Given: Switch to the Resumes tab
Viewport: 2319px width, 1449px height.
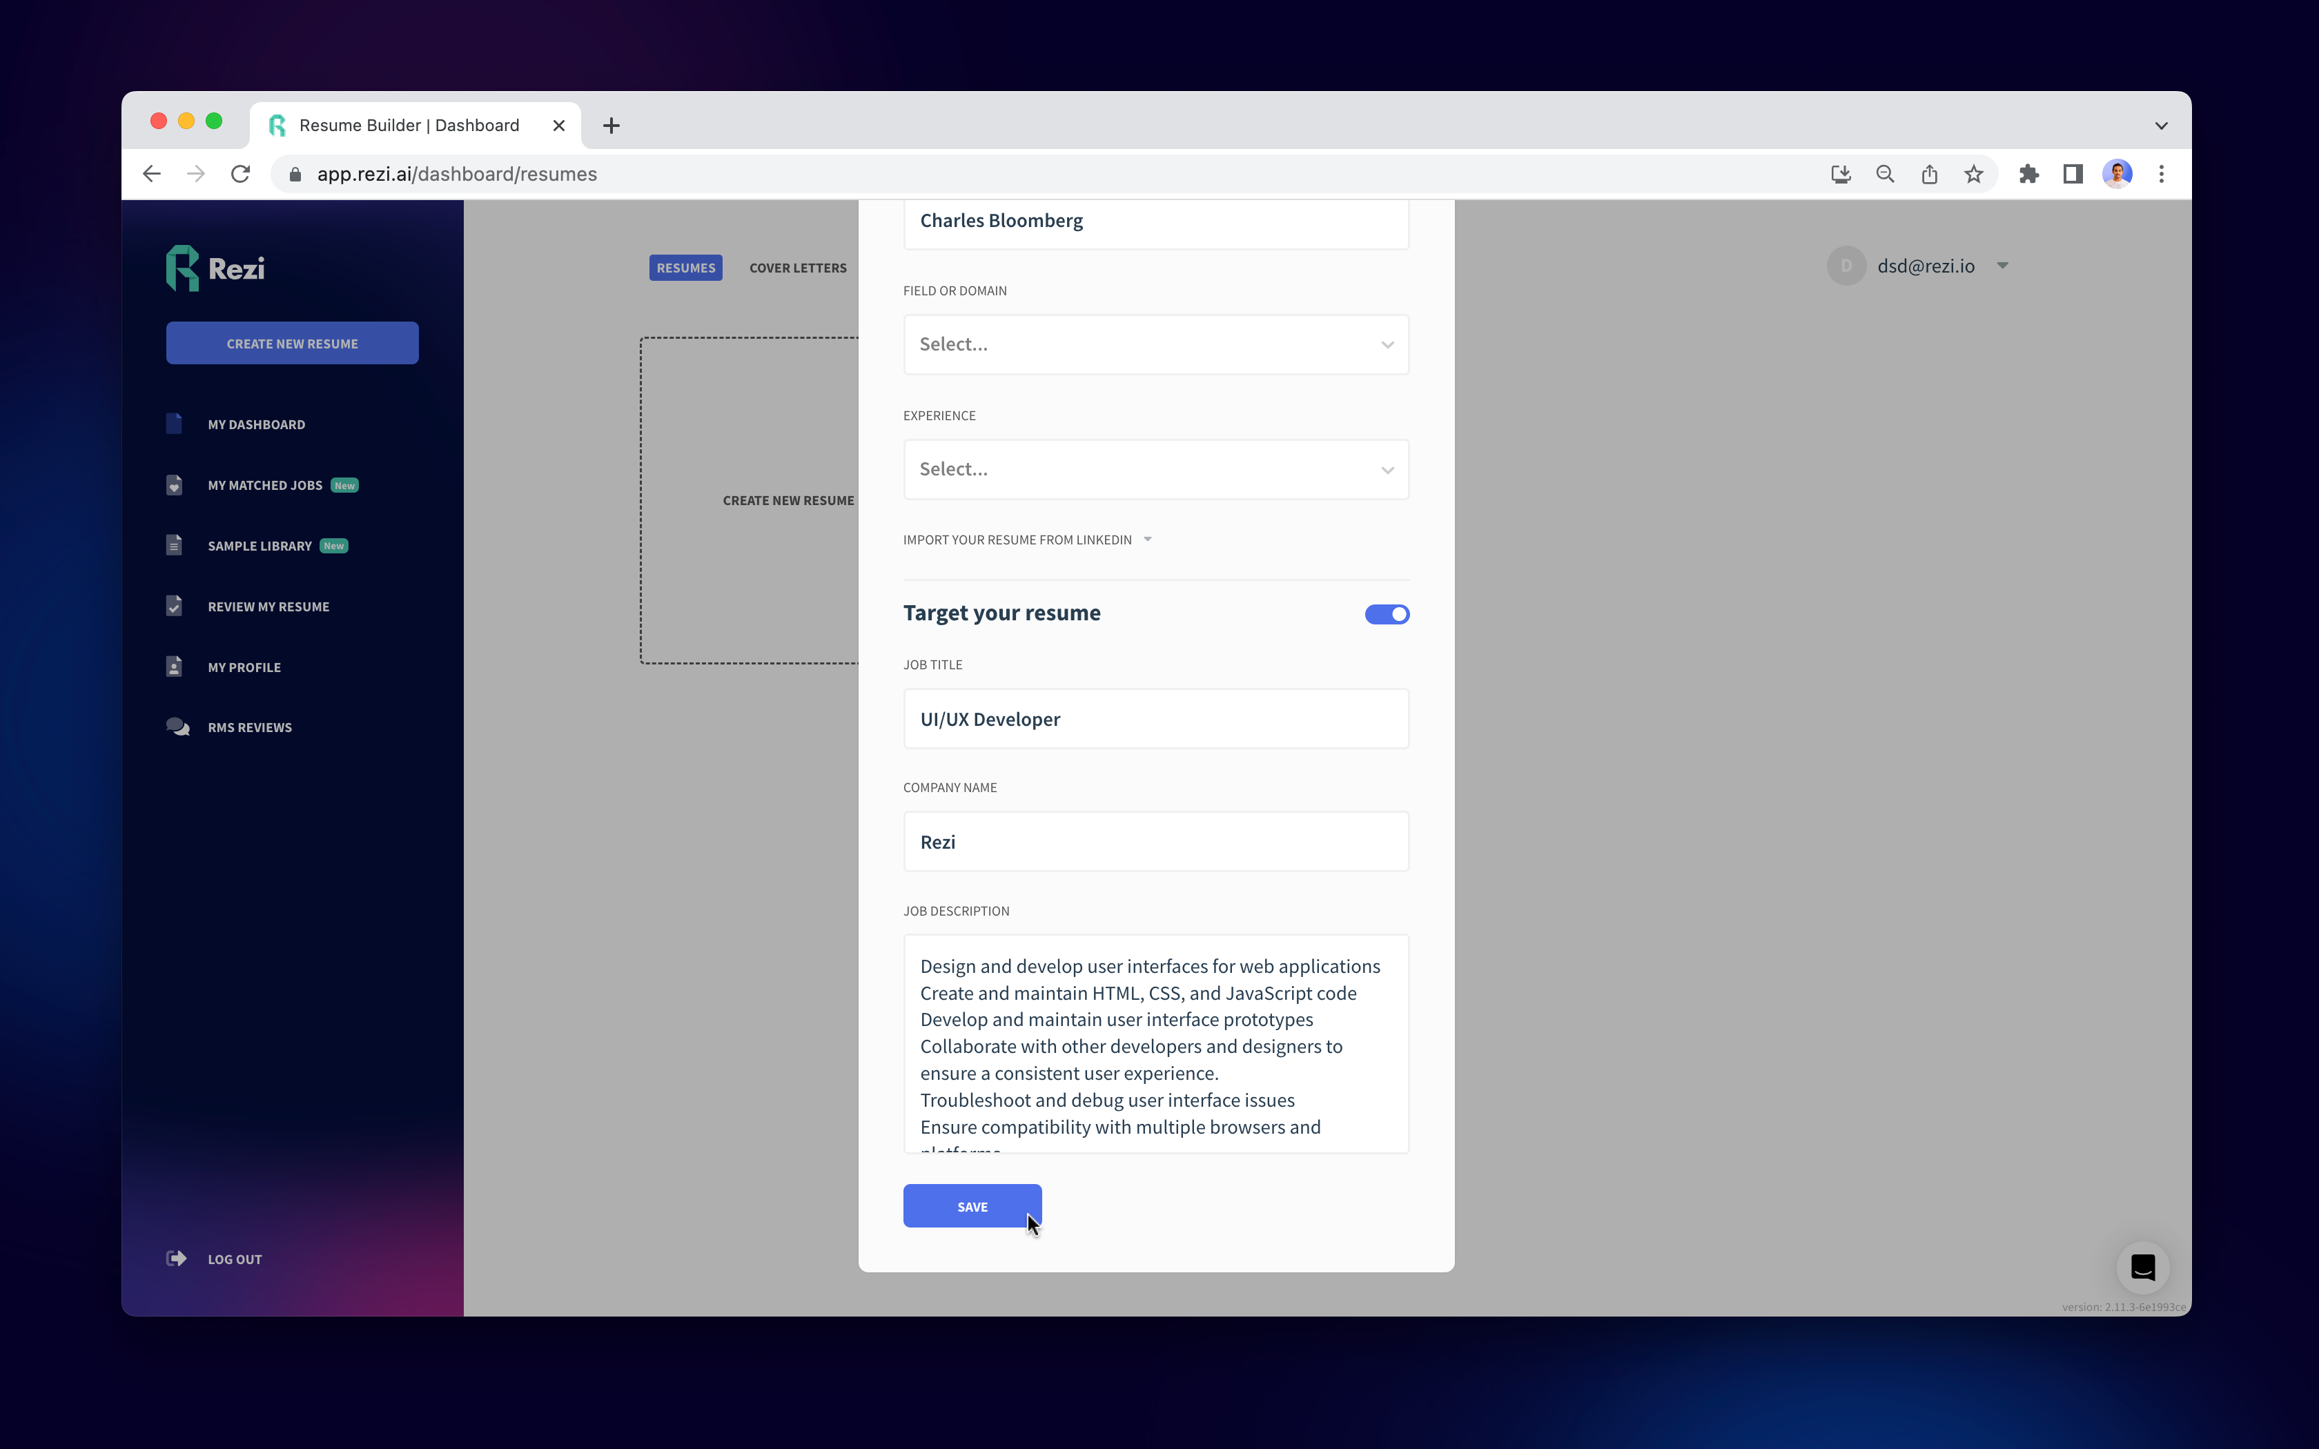Looking at the screenshot, I should 685,268.
